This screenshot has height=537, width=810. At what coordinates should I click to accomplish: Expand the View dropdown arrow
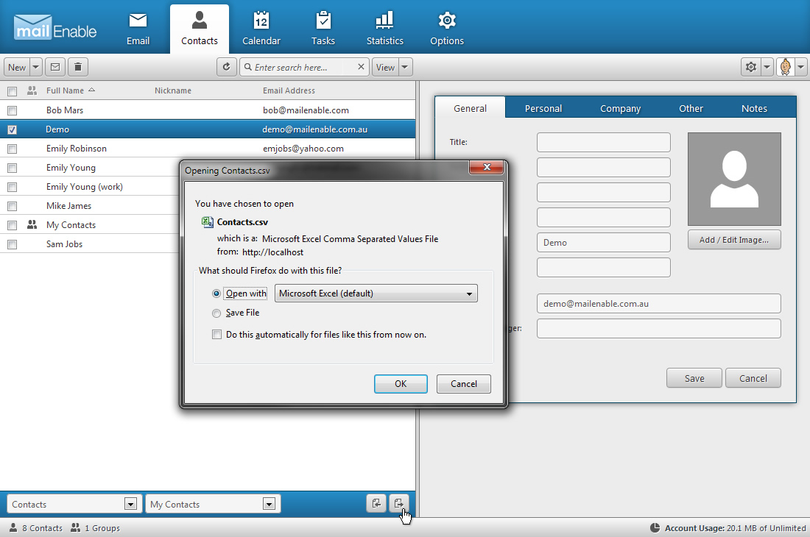(x=405, y=67)
